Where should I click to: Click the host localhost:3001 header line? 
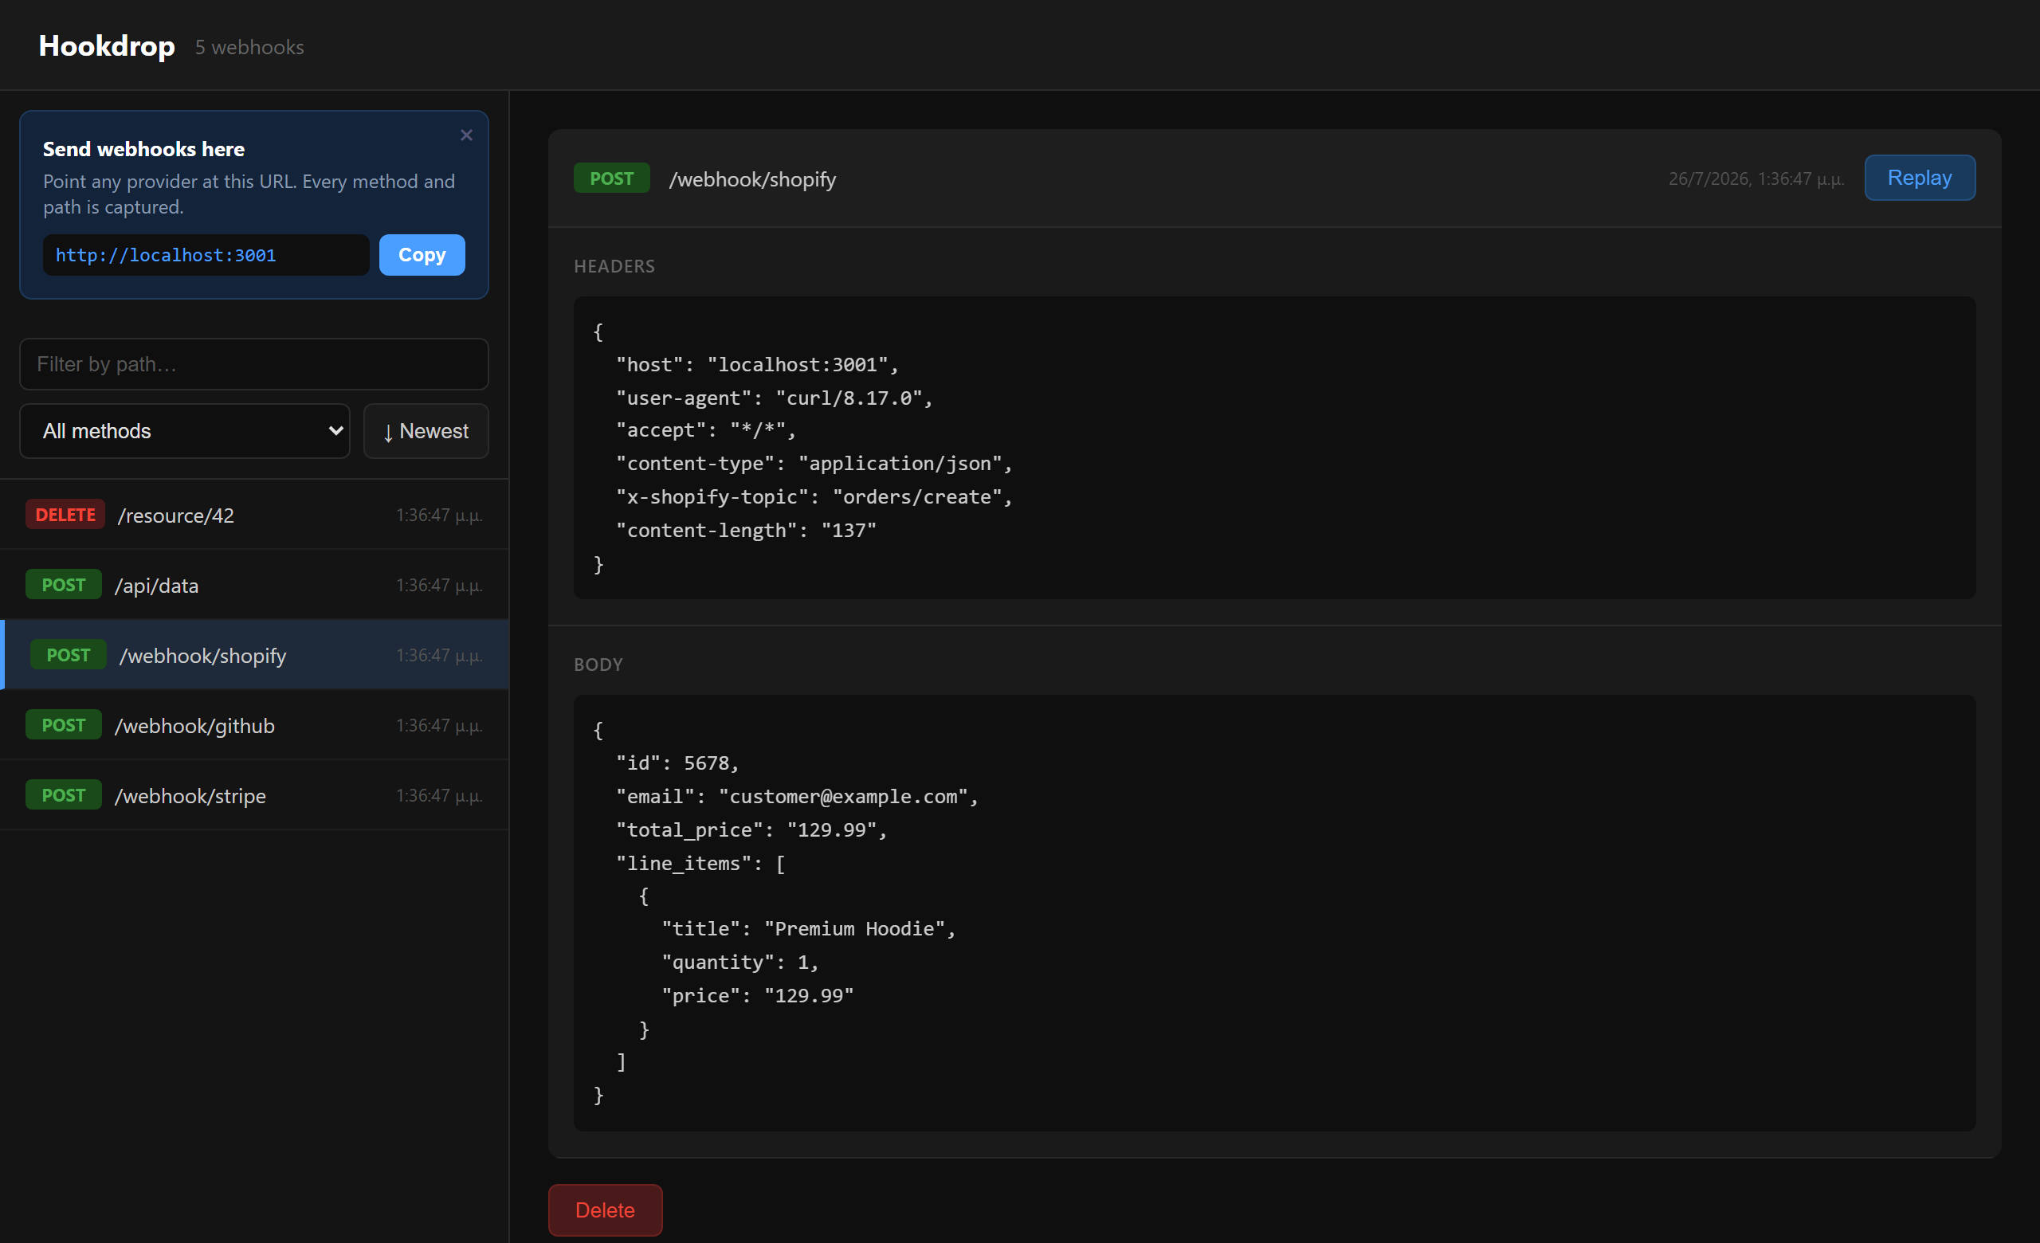coord(757,365)
